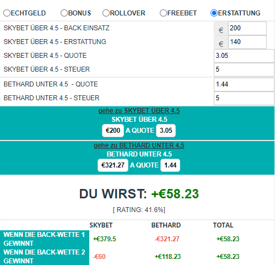Click the 'BETHARD UNTER 4.5' white heading
Image resolution: width=275 pixels, height=265 pixels.
[139, 154]
